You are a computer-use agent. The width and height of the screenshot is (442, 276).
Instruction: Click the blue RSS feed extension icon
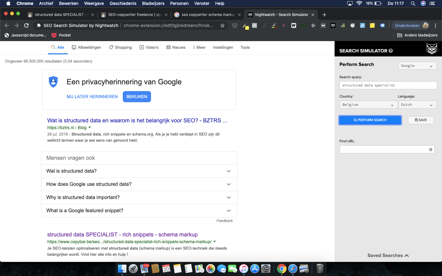pos(363,25)
